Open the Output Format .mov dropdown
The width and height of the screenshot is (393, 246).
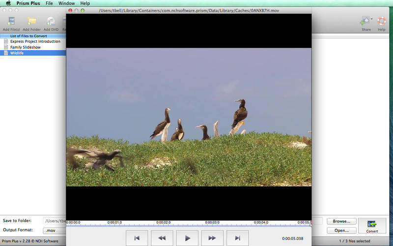click(x=55, y=230)
